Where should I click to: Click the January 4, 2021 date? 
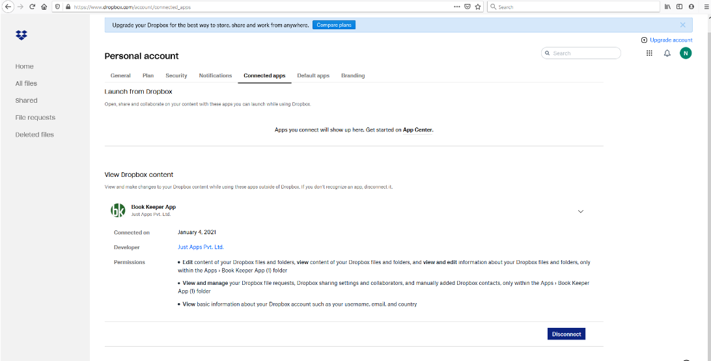(197, 232)
